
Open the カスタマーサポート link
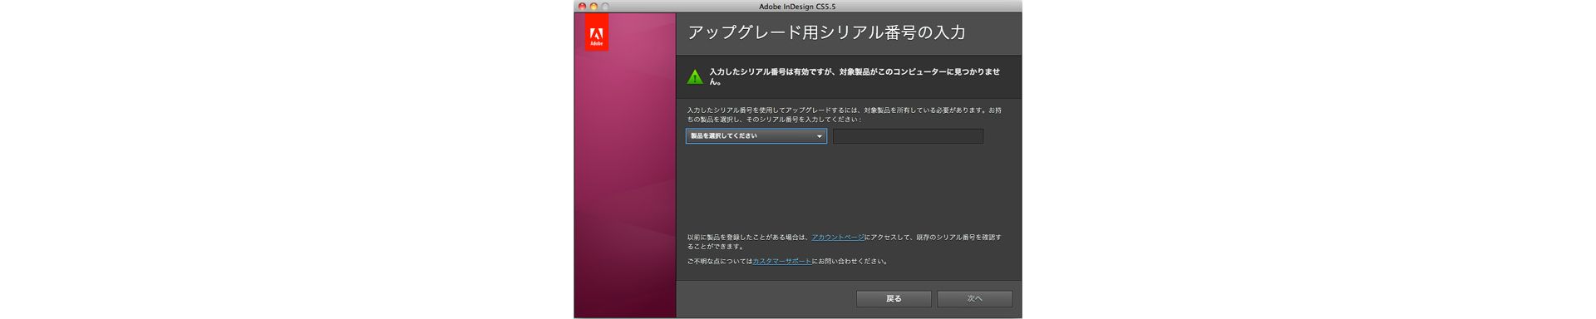pos(781,262)
